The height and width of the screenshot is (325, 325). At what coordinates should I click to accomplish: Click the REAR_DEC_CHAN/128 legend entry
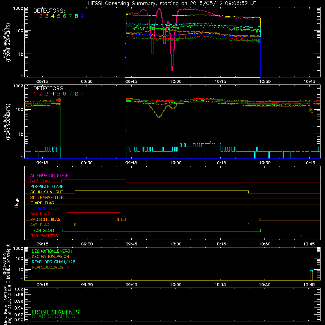[x=54, y=262]
